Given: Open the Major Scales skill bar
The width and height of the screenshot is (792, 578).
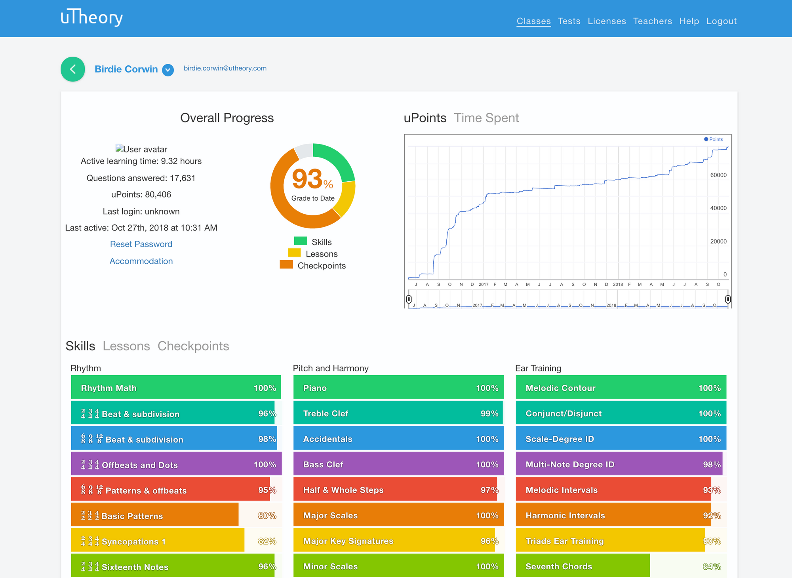Looking at the screenshot, I should (x=399, y=515).
